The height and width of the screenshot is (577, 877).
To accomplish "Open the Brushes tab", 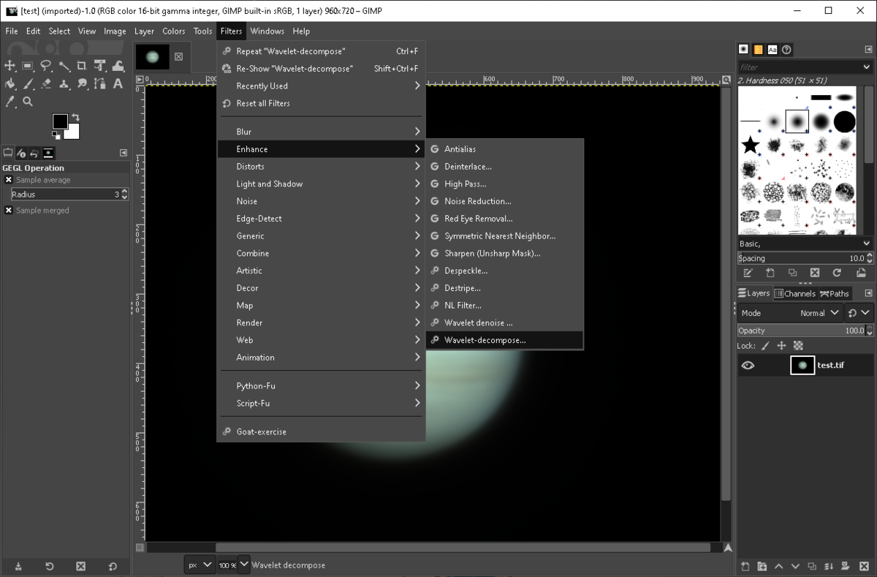I will click(x=743, y=49).
